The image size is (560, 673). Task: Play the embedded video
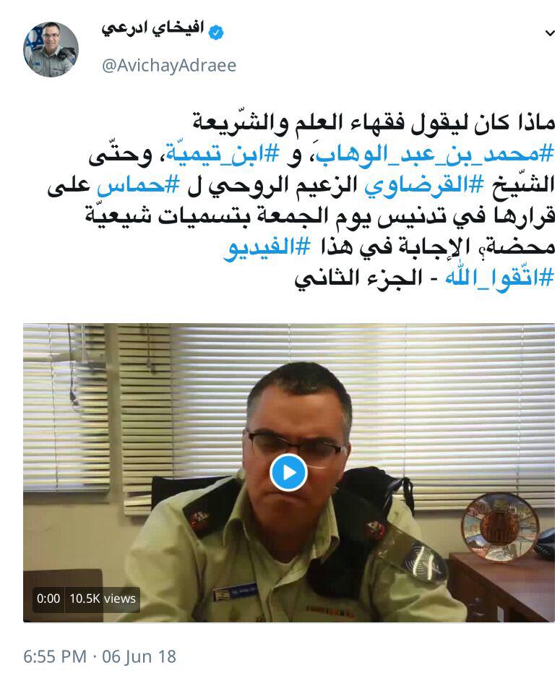288,473
